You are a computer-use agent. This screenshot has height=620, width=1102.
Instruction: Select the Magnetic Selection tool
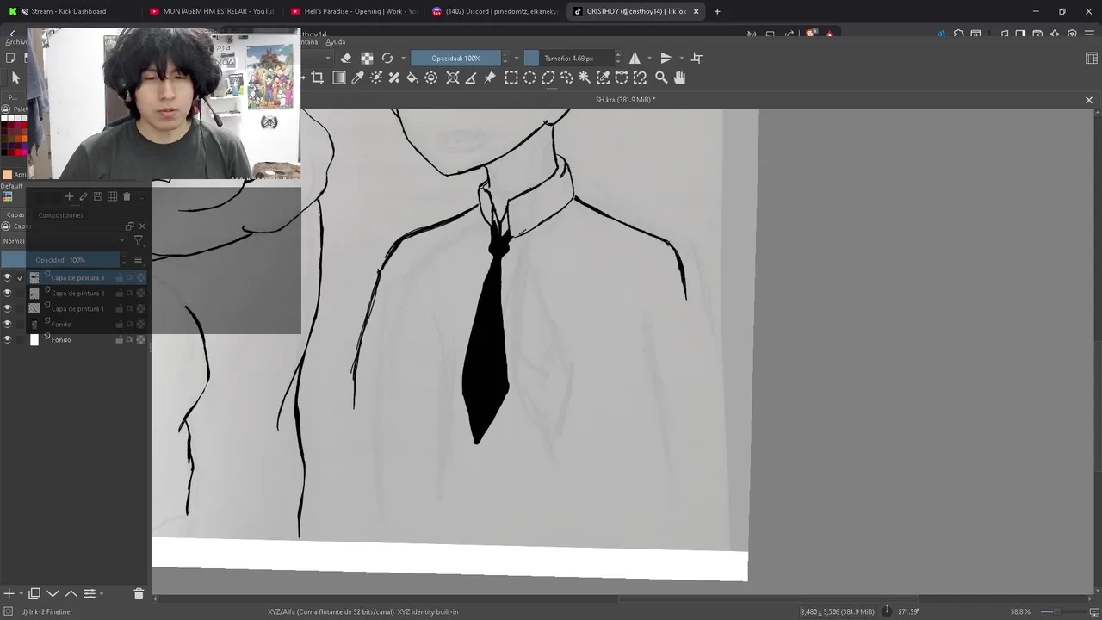click(640, 77)
